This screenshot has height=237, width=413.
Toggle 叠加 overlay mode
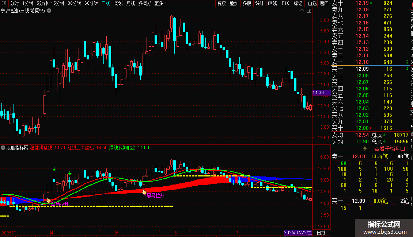coord(234,3)
